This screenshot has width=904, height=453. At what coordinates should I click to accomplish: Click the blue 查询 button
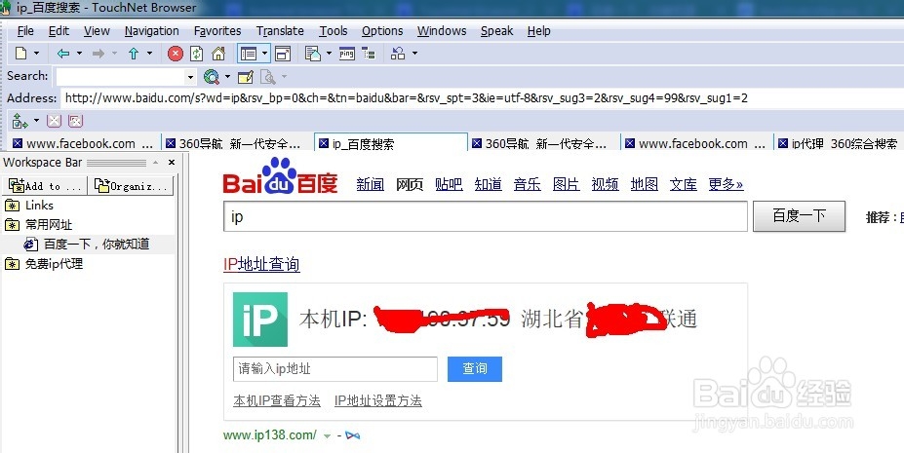click(x=475, y=369)
